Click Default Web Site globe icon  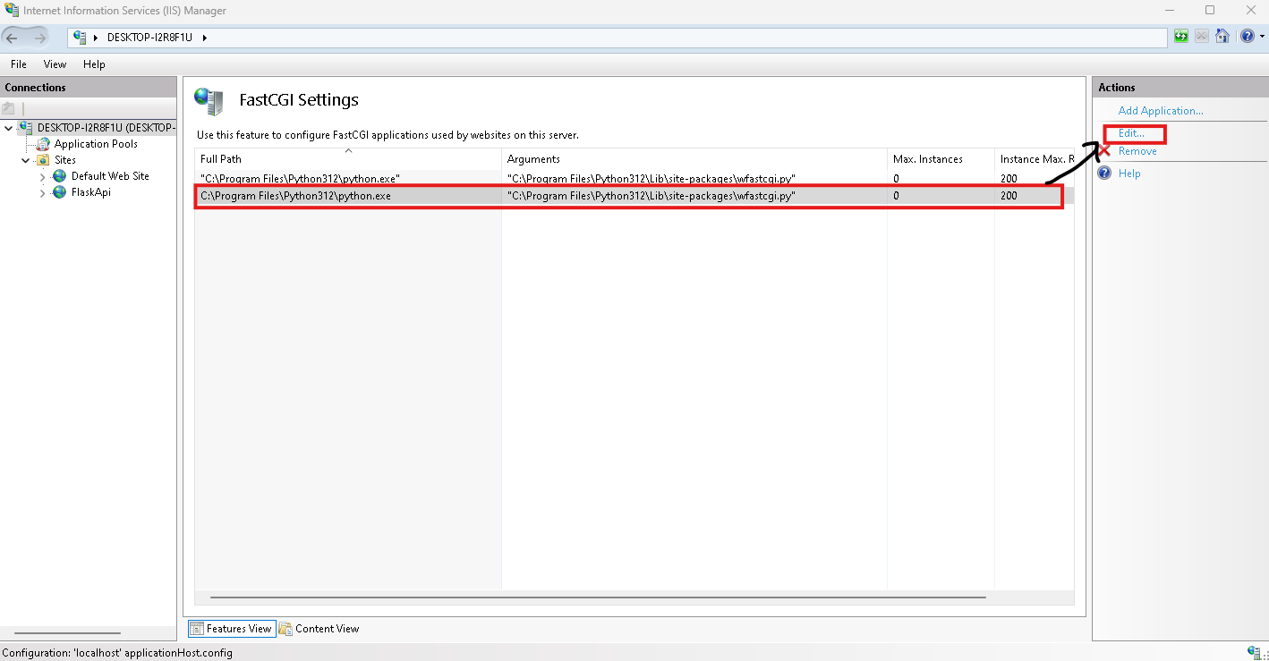[60, 176]
